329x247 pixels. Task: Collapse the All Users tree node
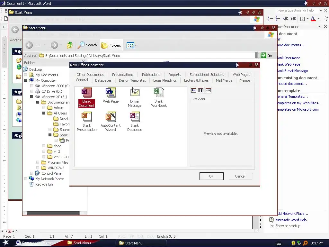click(44, 113)
